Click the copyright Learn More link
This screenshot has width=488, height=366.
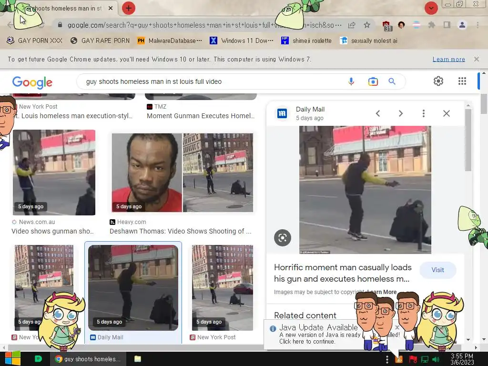[x=382, y=292]
